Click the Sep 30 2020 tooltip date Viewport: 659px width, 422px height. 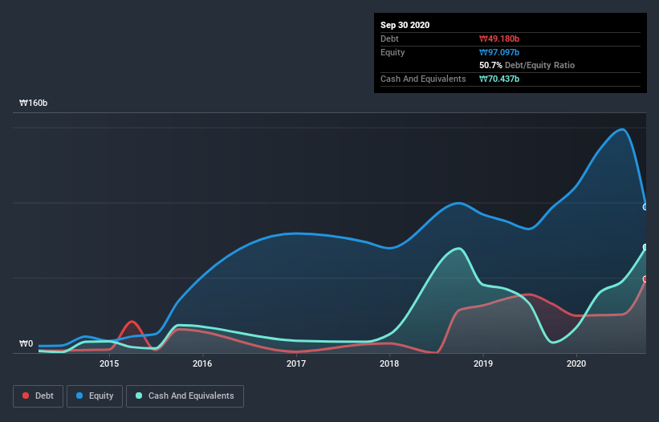click(x=405, y=25)
